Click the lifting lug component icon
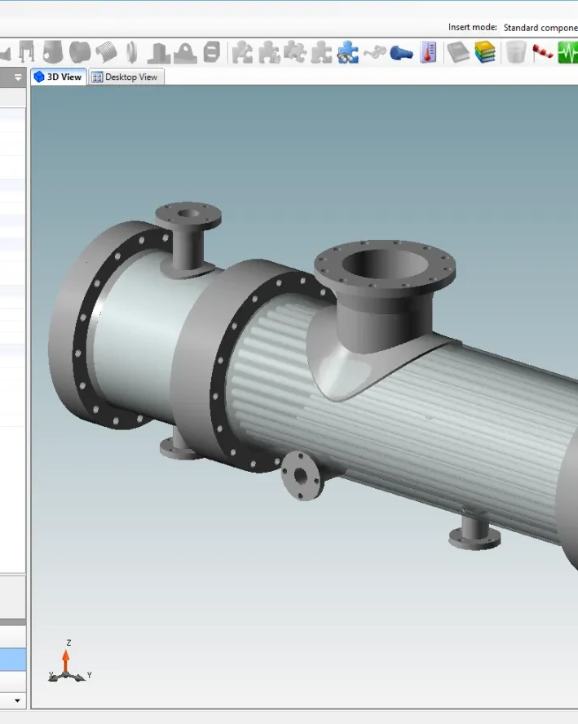 tap(185, 53)
